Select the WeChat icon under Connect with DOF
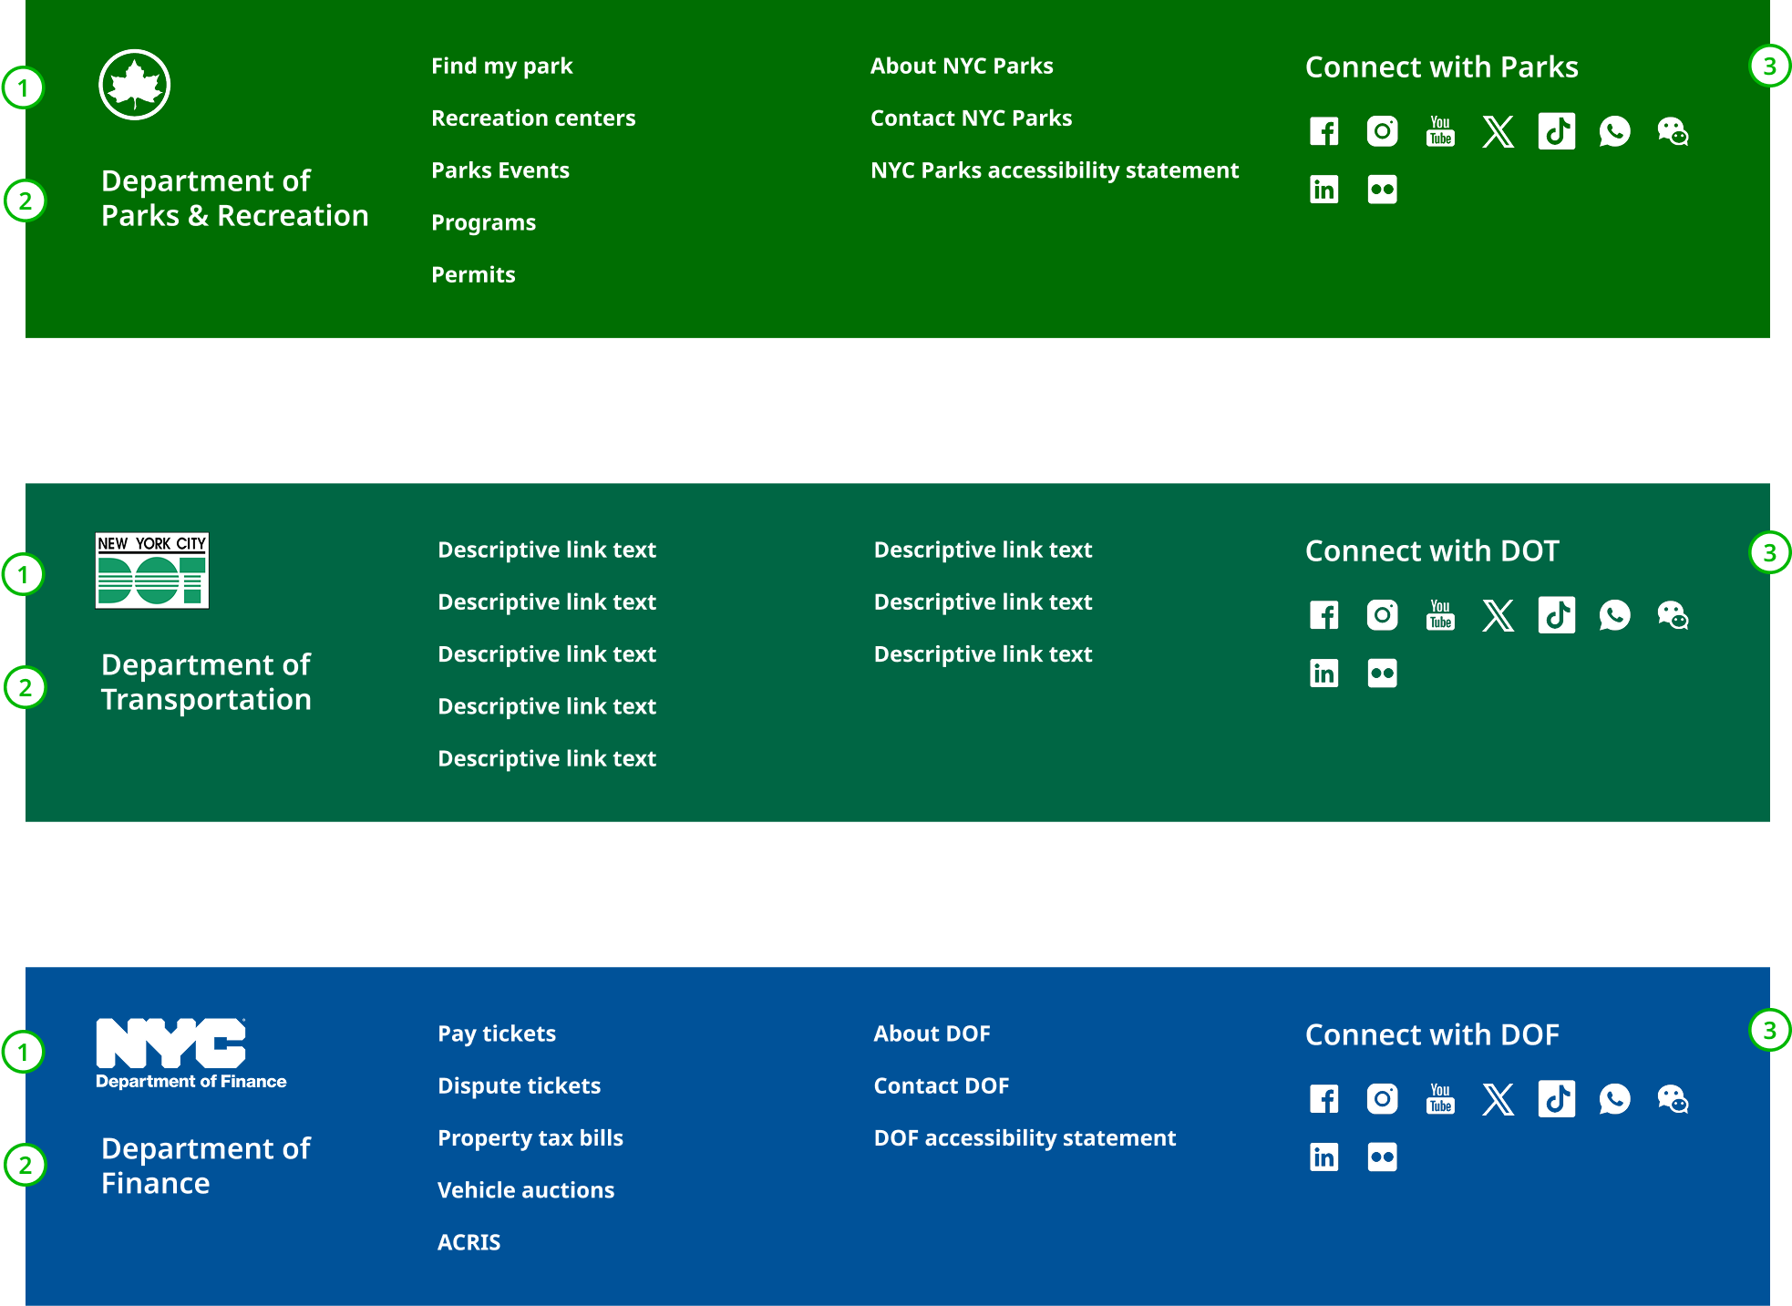Viewport: 1792px width, 1306px height. pyautogui.click(x=1673, y=1099)
